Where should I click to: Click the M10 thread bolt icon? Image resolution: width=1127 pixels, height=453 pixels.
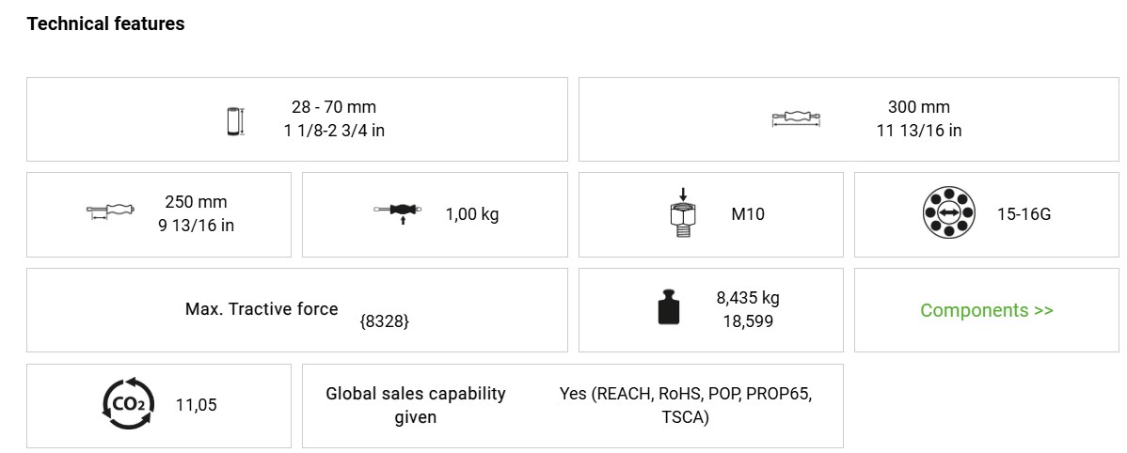coord(683,214)
